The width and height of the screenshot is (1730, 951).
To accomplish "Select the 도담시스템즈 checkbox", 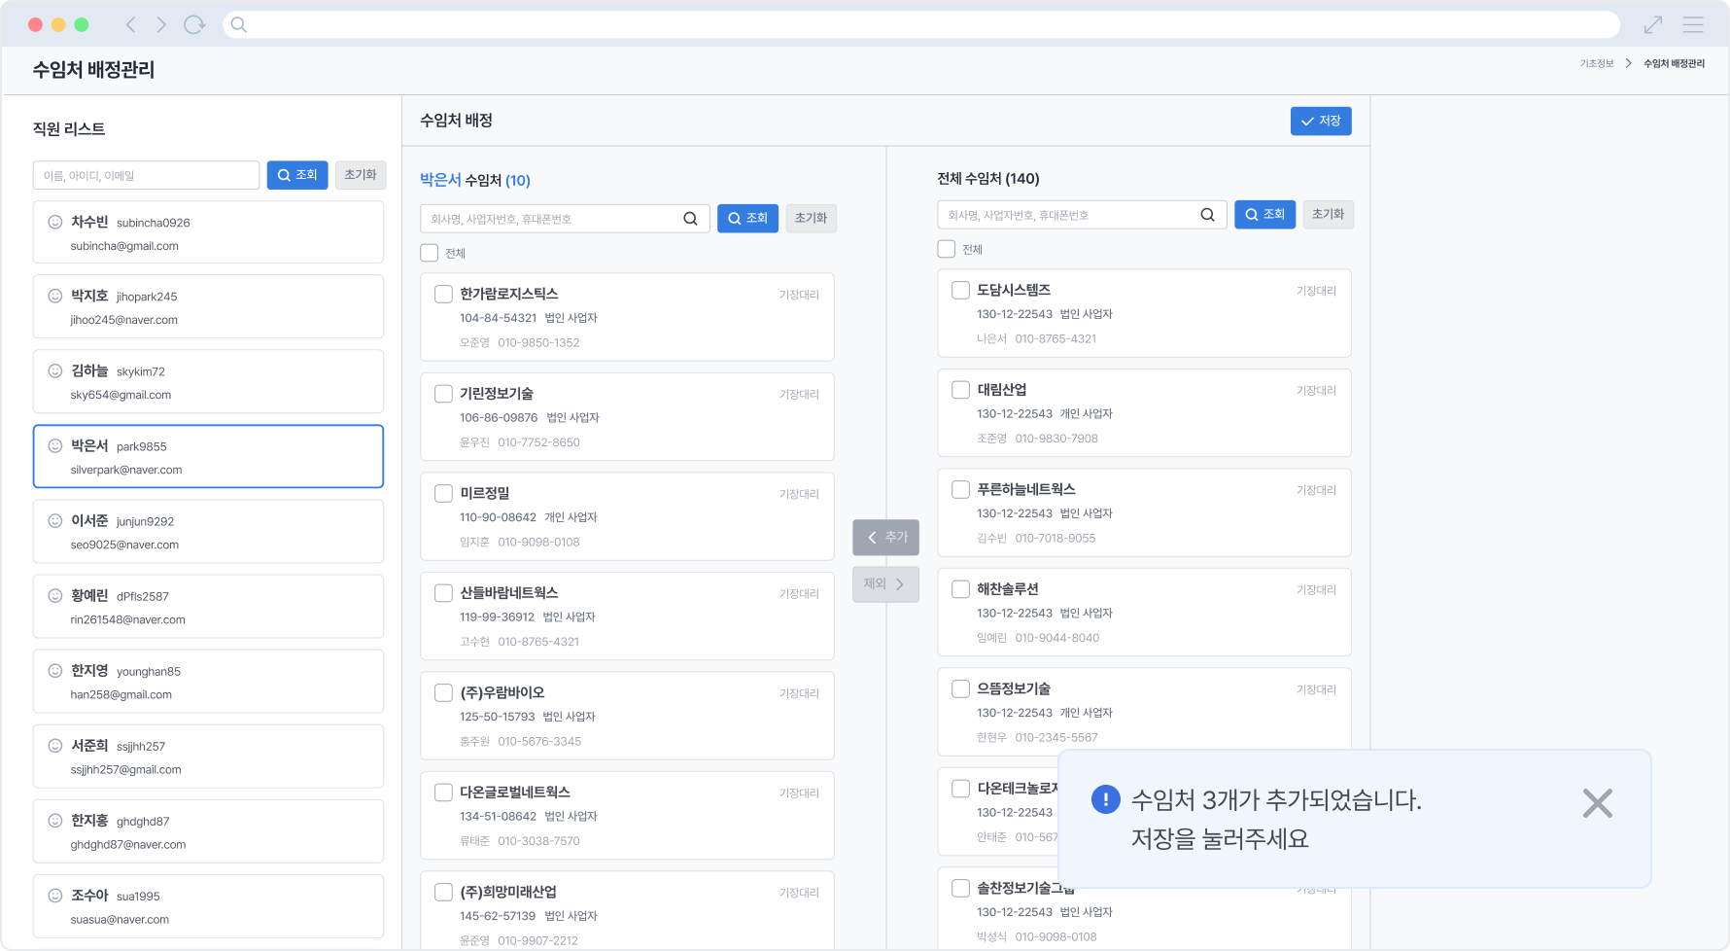I will point(960,290).
